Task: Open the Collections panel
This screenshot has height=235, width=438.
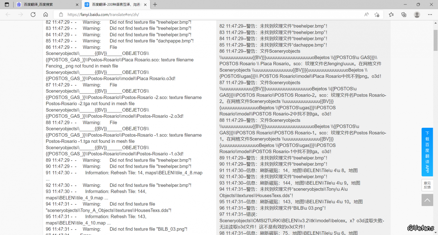Action: click(x=404, y=15)
